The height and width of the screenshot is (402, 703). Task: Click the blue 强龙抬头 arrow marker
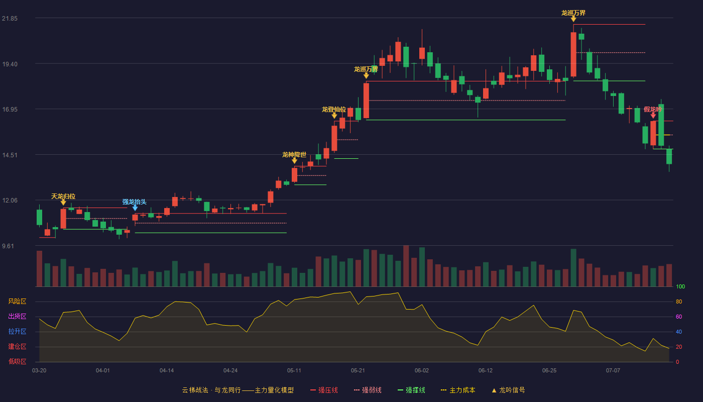click(135, 208)
